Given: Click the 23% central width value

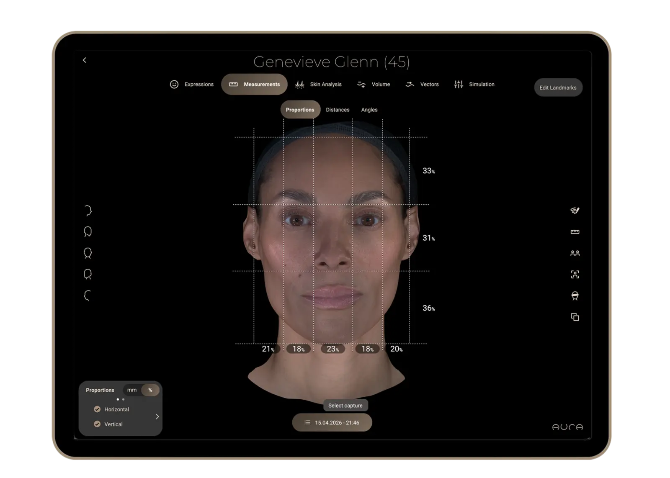Looking at the screenshot, I should coord(333,349).
